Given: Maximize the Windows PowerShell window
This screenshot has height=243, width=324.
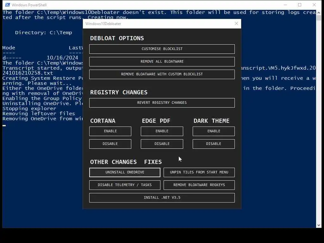Looking at the screenshot, I should coord(300,5).
